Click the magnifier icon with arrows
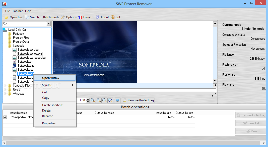Viewport: 268px width, 147px height. (x=110, y=100)
